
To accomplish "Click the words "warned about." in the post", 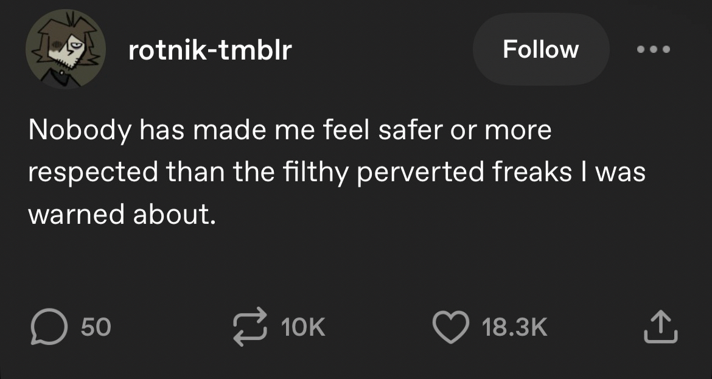I will [x=122, y=215].
